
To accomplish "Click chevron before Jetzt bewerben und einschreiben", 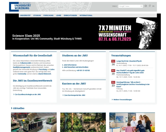I will pos(63,67).
